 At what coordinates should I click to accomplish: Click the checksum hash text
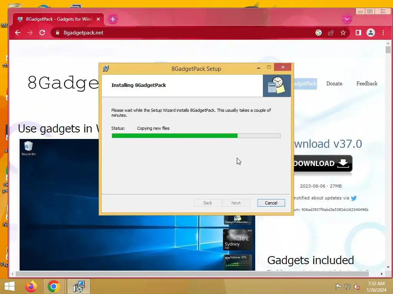click(x=335, y=210)
